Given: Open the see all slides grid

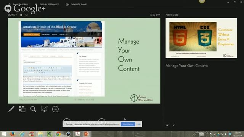Looking at the screenshot, I should (22, 109).
